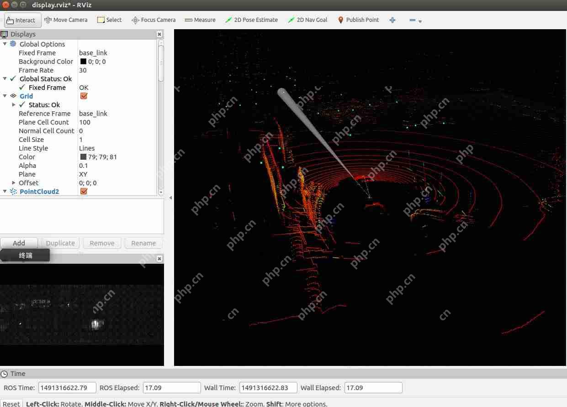Select the 2D Nav Goal tool
Image resolution: width=567 pixels, height=407 pixels.
pos(307,20)
